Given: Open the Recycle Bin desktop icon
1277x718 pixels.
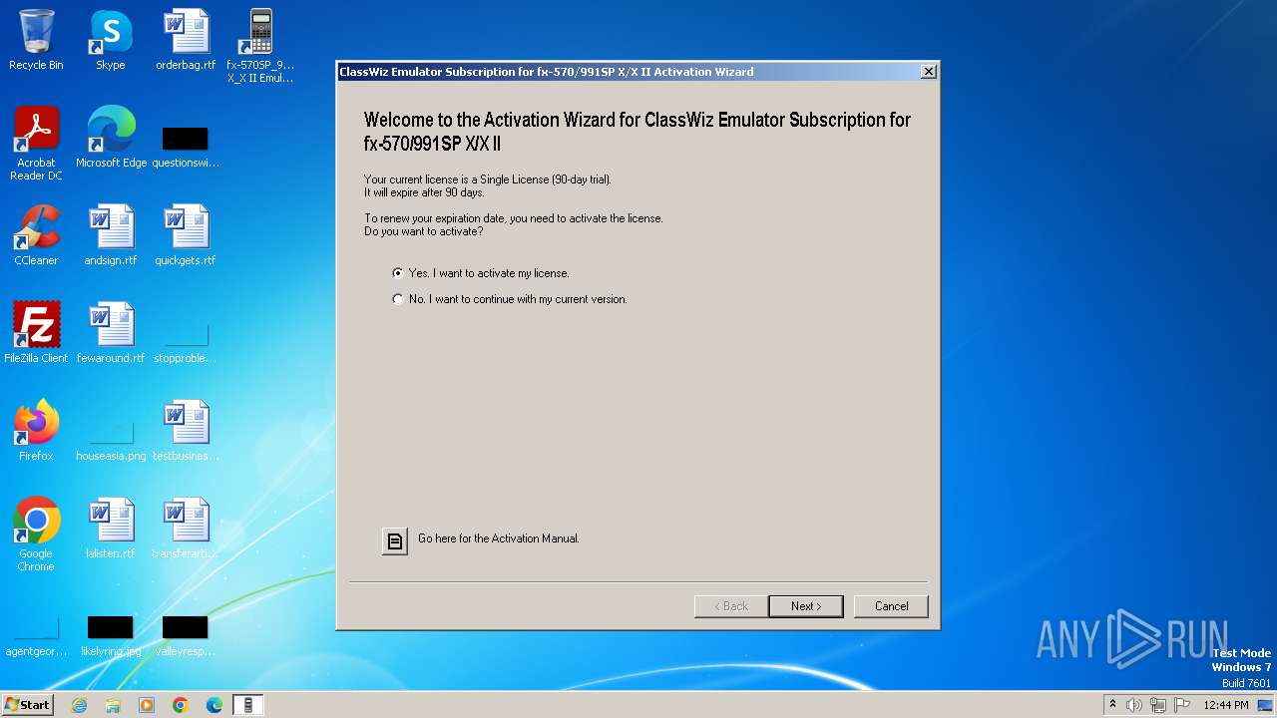Looking at the screenshot, I should [x=36, y=40].
